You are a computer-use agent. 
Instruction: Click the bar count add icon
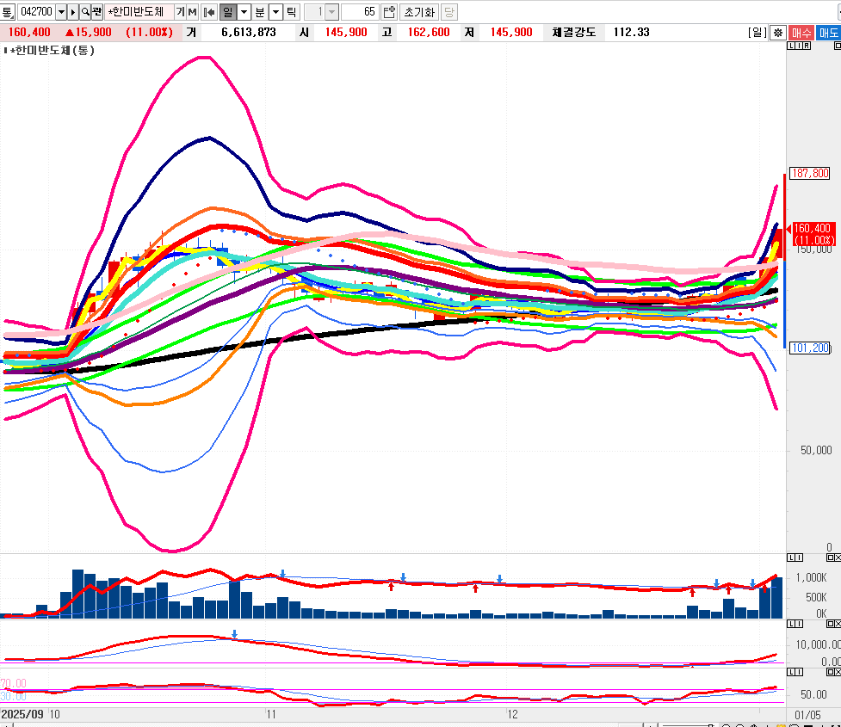[x=389, y=12]
